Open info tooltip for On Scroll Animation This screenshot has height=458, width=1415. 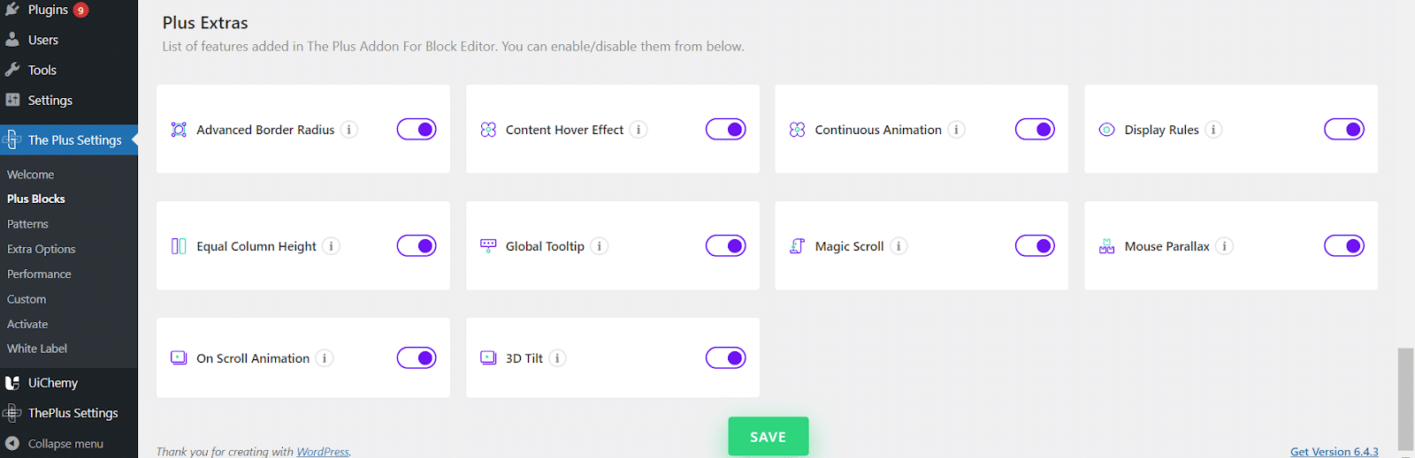[x=325, y=358]
